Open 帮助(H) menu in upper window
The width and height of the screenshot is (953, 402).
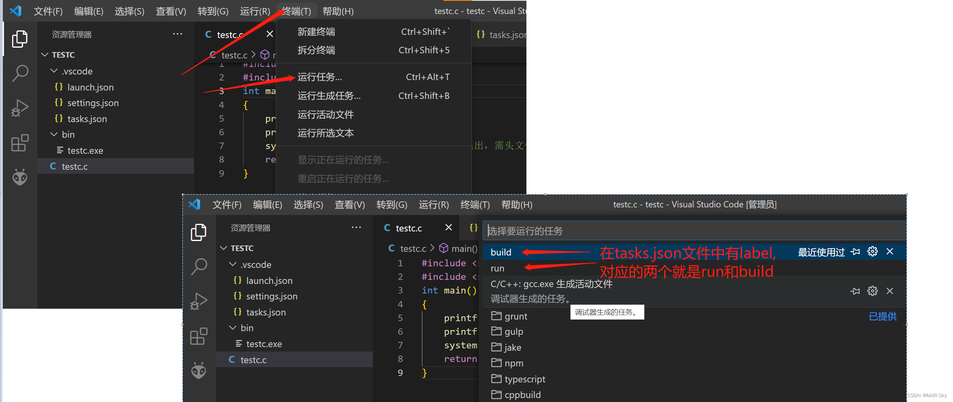[x=338, y=11]
